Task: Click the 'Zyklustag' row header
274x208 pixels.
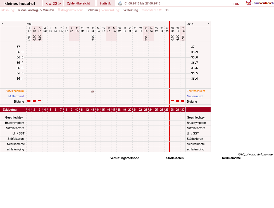Action: coord(9,110)
